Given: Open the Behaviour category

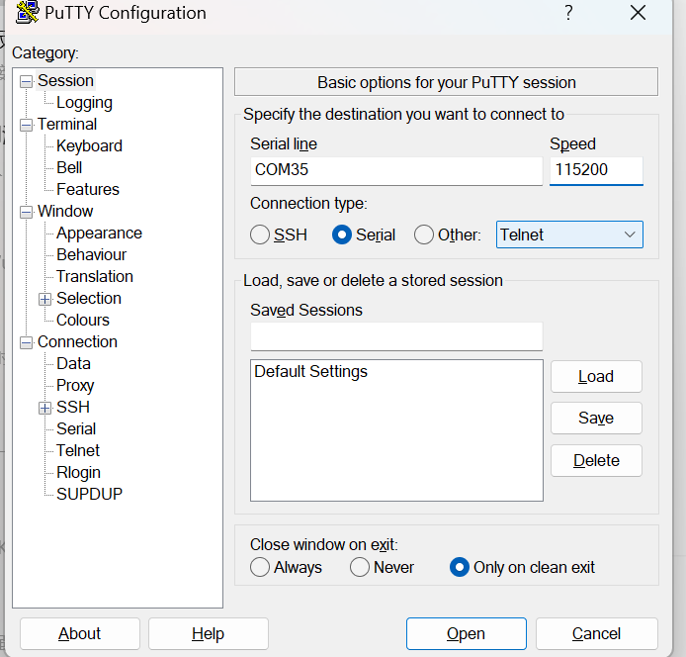Looking at the screenshot, I should [x=92, y=255].
